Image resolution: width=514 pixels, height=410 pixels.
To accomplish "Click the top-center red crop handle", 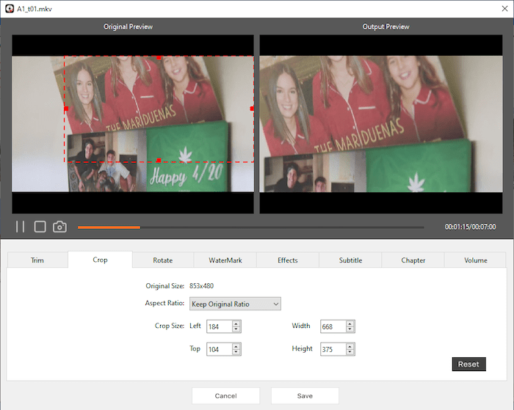I will tap(159, 57).
